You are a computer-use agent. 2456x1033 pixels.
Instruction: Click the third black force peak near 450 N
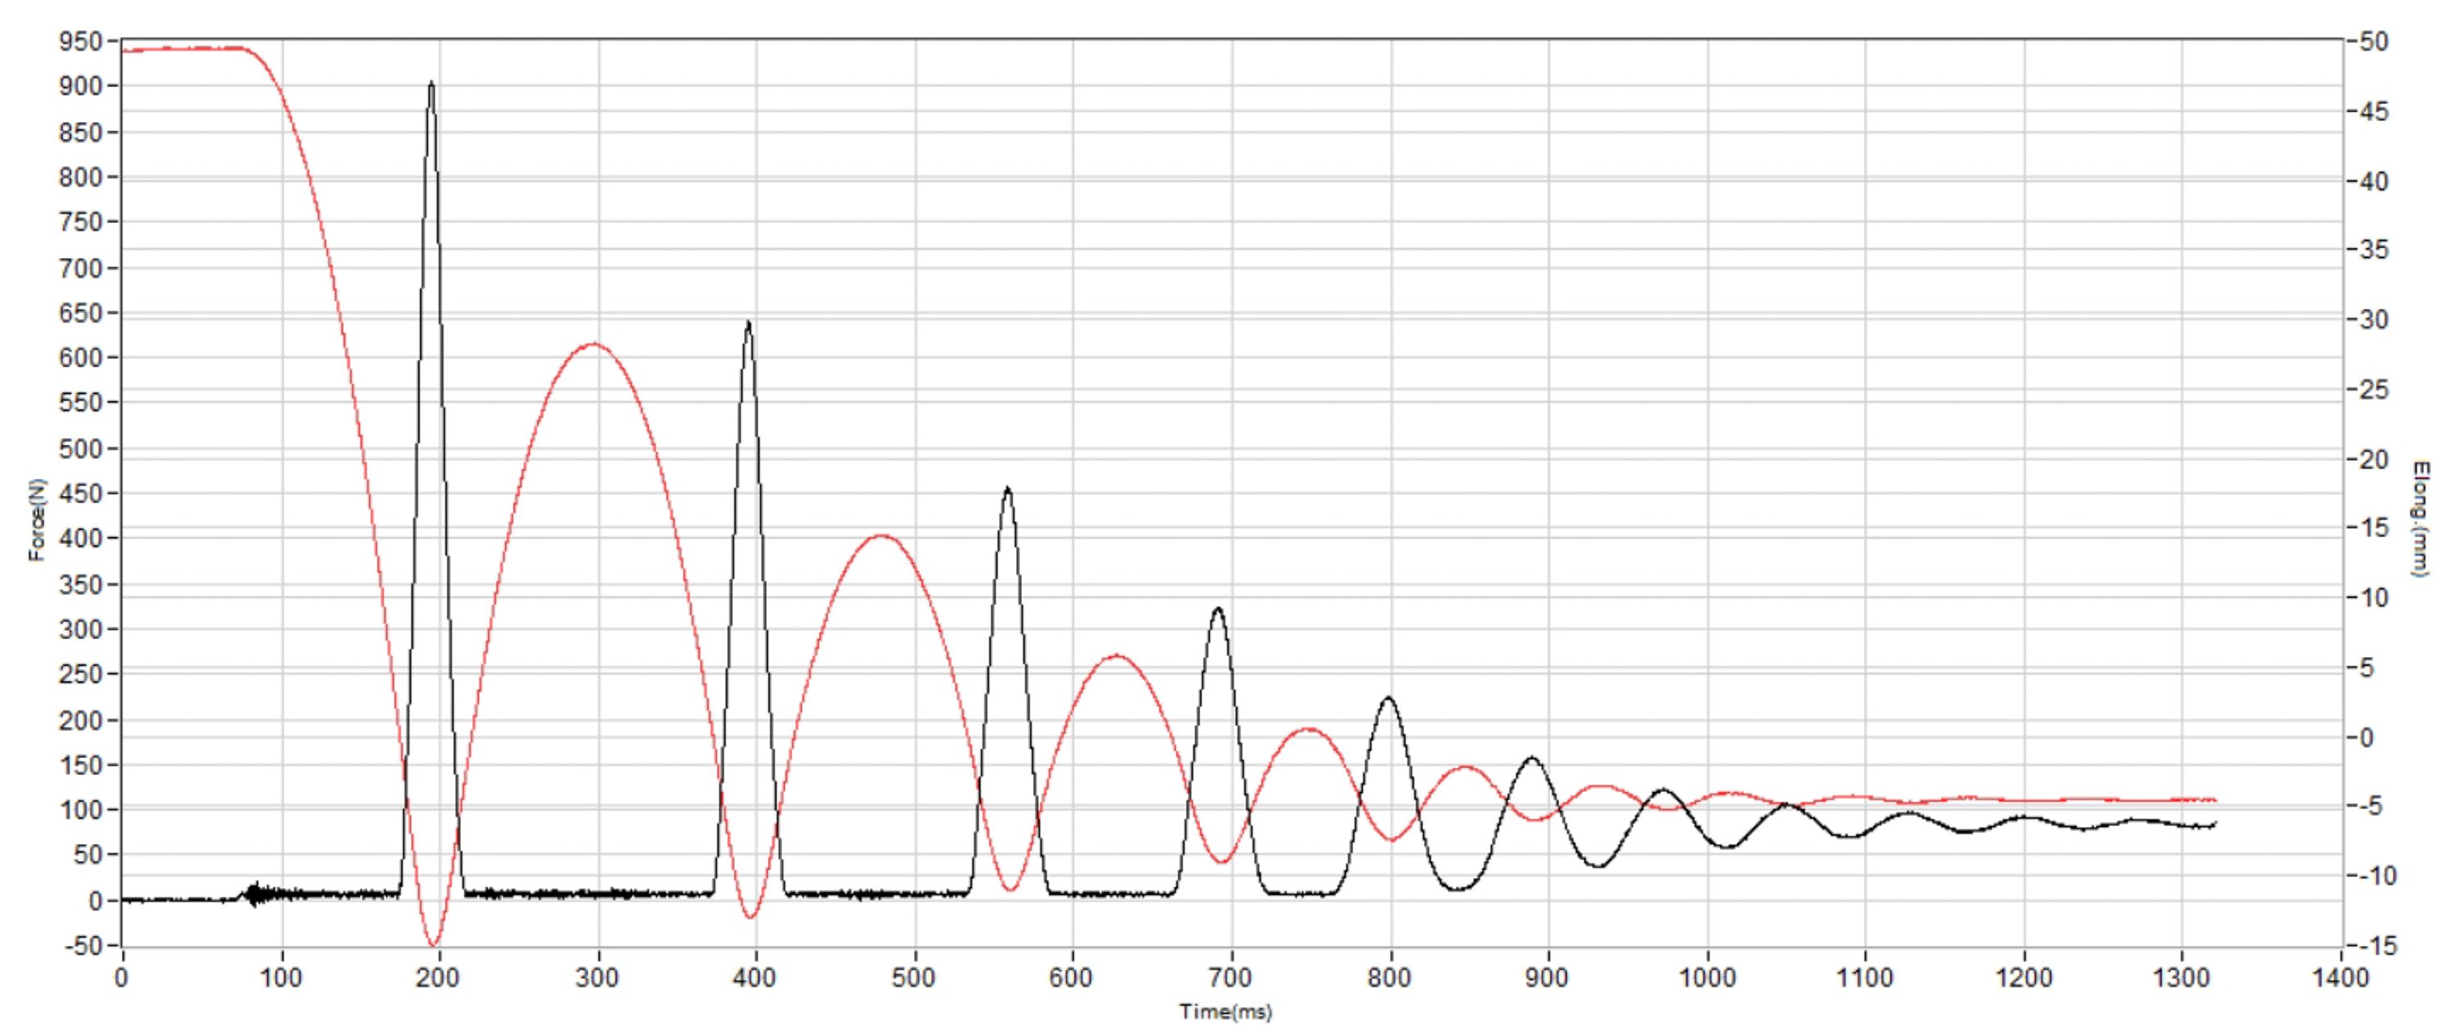pyautogui.click(x=1008, y=489)
